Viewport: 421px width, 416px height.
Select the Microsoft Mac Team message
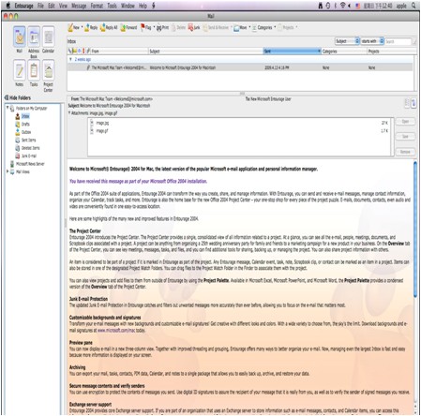(x=240, y=67)
